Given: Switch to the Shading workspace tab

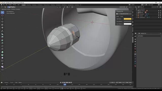Looking at the screenshot, I should 53,5.
